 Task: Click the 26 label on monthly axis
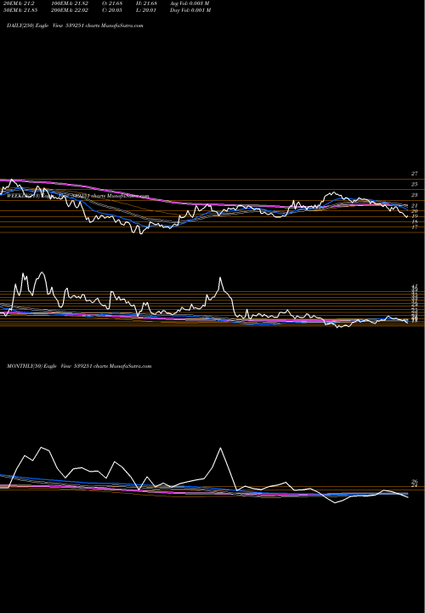pyautogui.click(x=415, y=482)
